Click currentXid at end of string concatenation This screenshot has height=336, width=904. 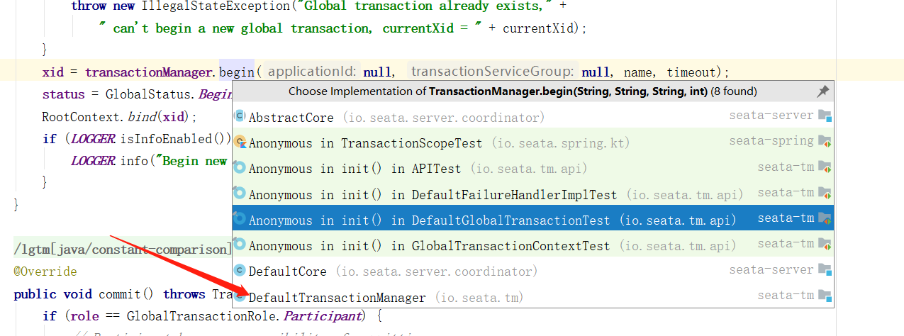(539, 28)
